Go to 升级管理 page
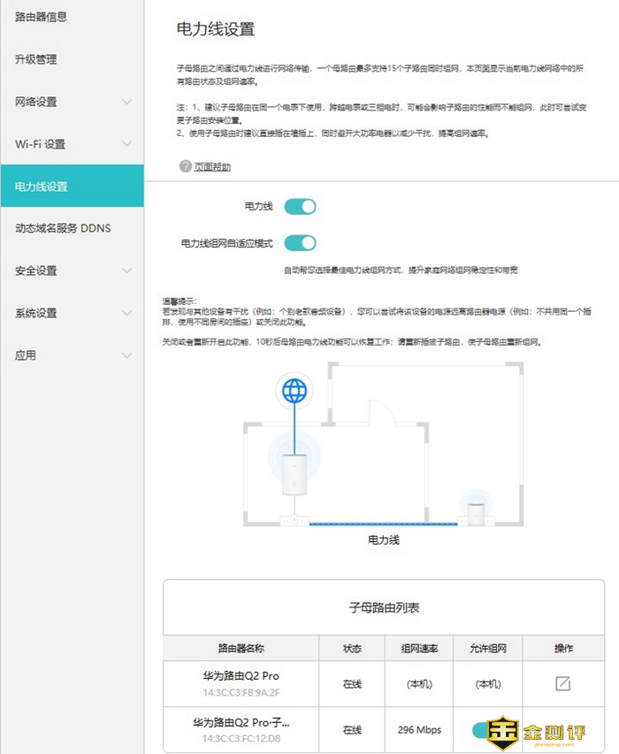Viewport: 619px width, 754px height. pos(35,59)
